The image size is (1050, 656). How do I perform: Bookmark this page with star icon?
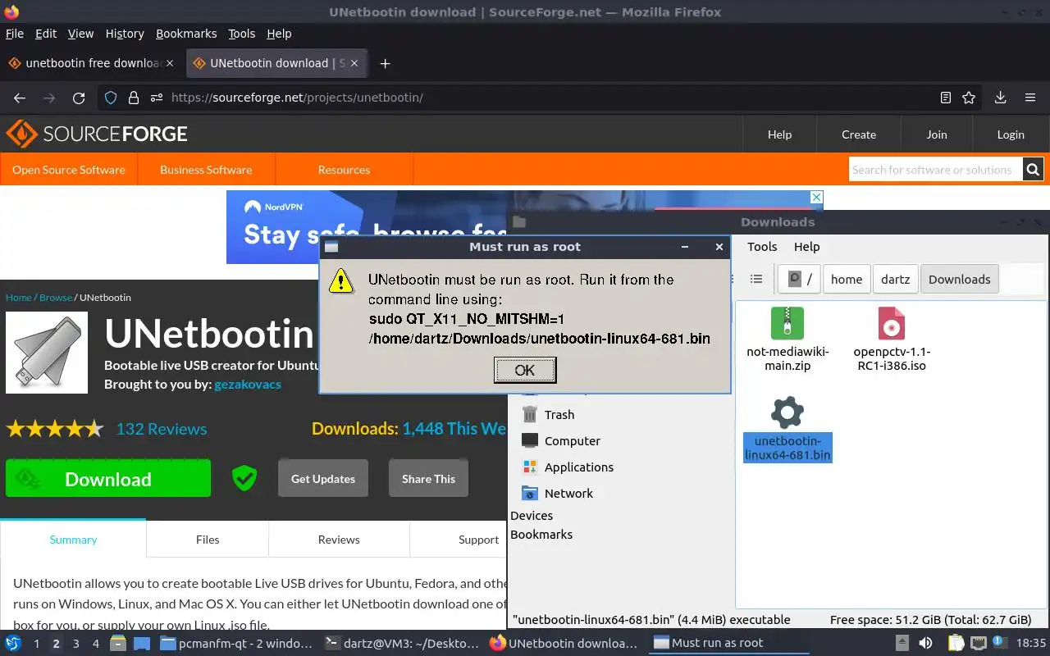(969, 98)
